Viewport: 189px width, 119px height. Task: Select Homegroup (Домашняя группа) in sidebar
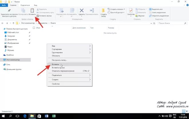12,69
